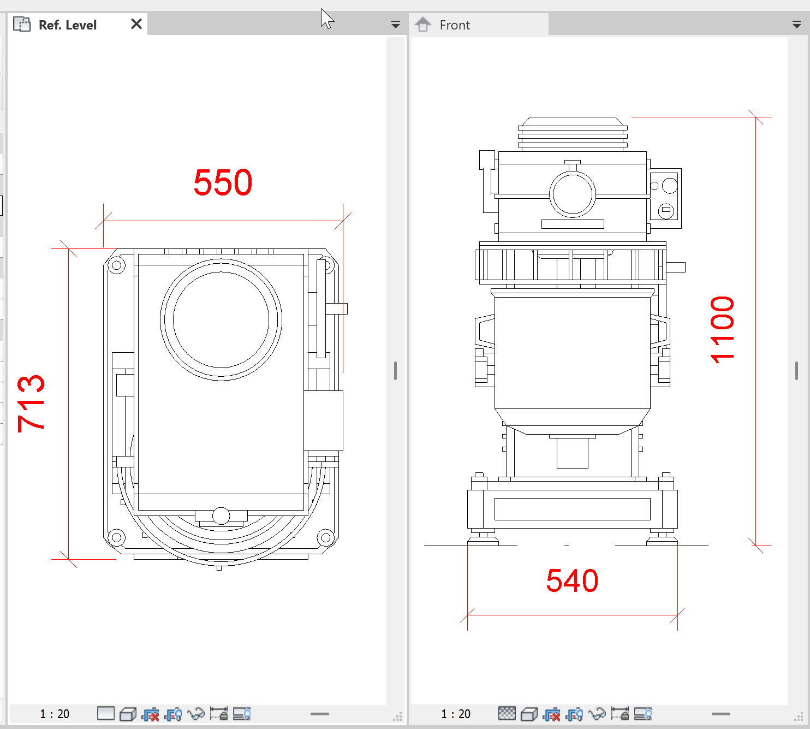This screenshot has width=810, height=729.
Task: Click the Ref. Level plan view icon on tab
Action: (22, 25)
